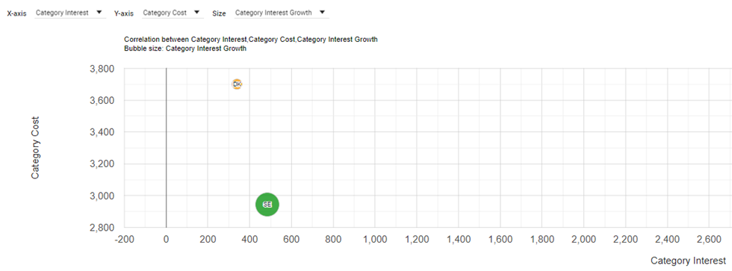Click the 1,000 tick on the interest axis
Viewport: 732px width, 271px height.
click(375, 240)
